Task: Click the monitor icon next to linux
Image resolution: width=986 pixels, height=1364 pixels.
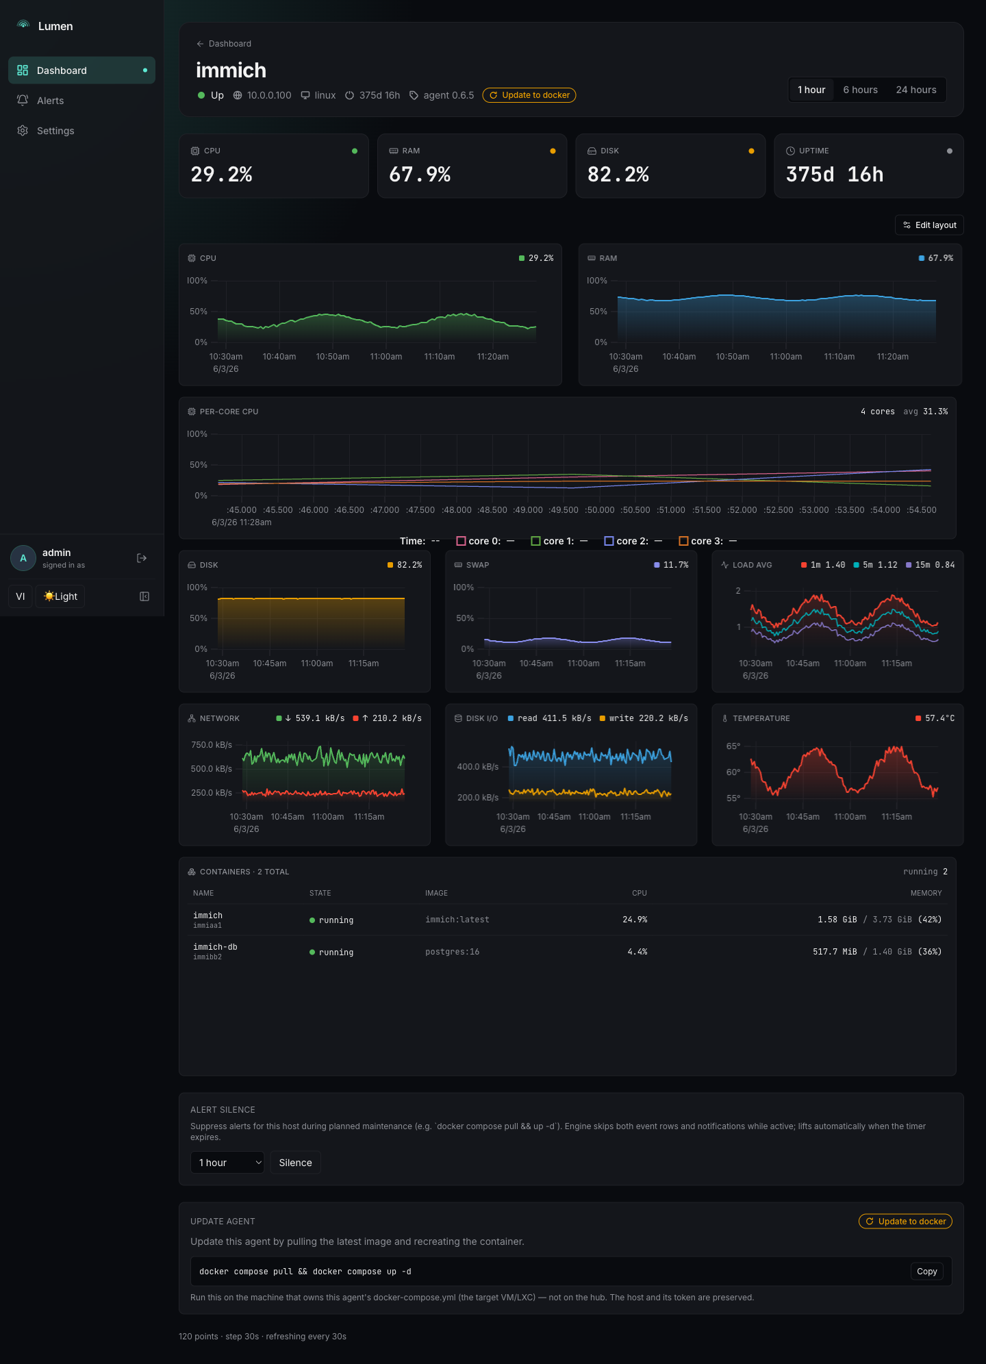Action: (305, 95)
